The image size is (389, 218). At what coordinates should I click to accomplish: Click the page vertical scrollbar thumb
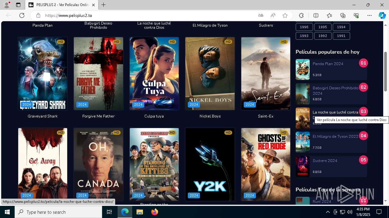(386, 72)
